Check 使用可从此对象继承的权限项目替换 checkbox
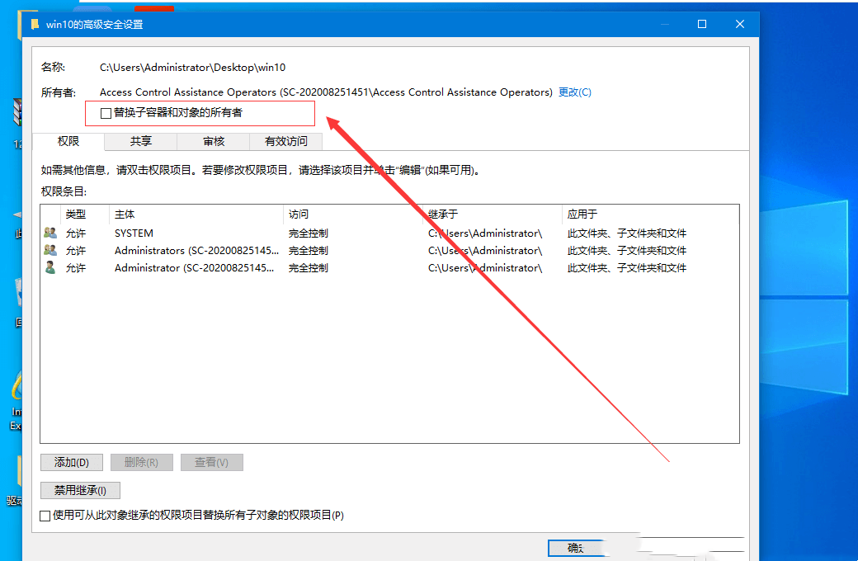 [45, 515]
